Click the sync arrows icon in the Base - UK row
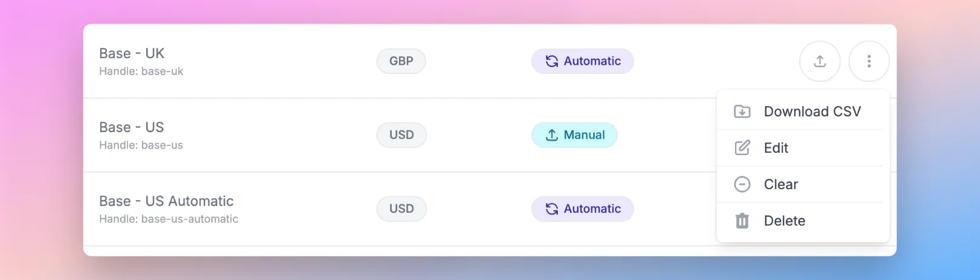 tap(552, 61)
